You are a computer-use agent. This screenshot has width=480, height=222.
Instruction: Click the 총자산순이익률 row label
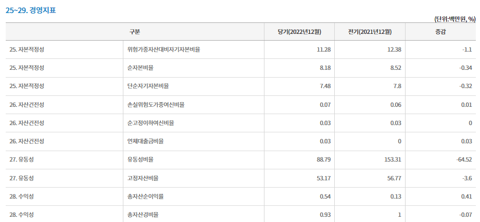[145, 196]
